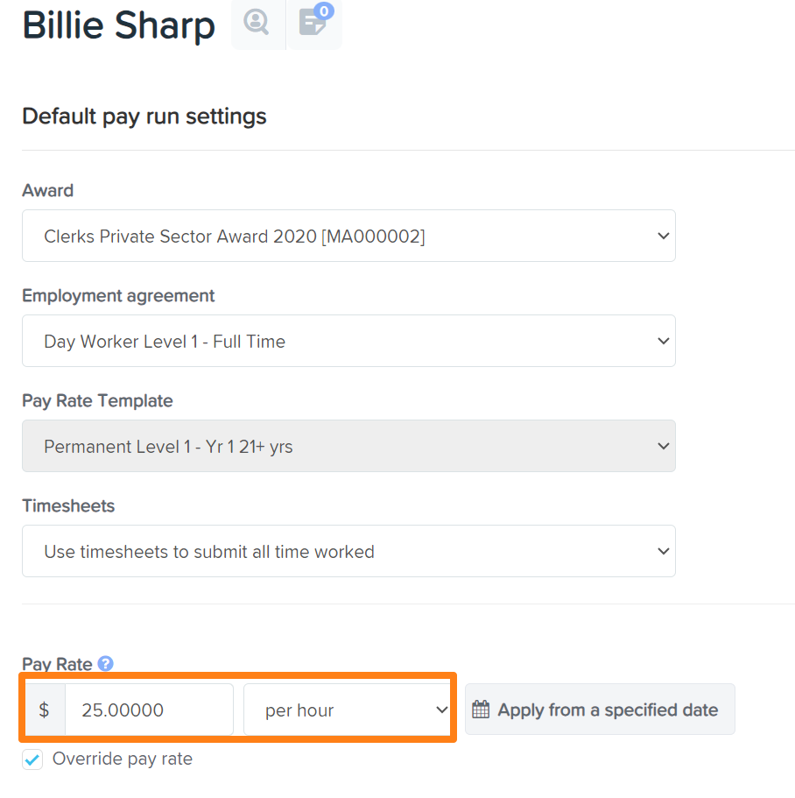Click into the 25.00000 pay rate field

(x=149, y=710)
